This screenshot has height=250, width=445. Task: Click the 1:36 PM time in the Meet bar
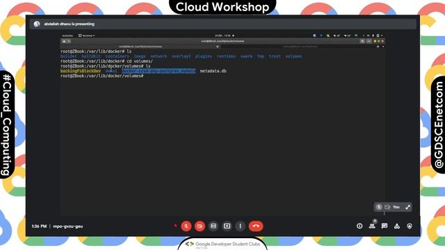tap(39, 226)
